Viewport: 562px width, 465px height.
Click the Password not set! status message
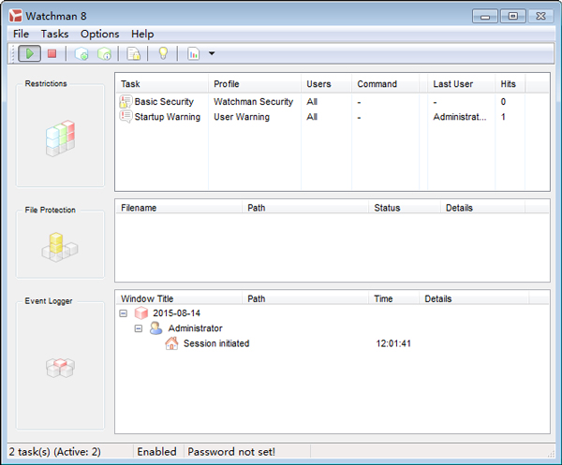[x=231, y=452]
